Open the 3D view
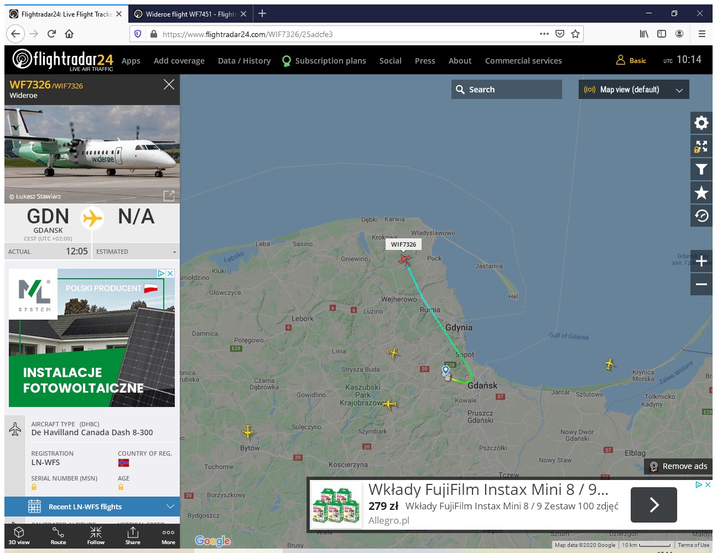Screen dimensions: 717x553 19,535
